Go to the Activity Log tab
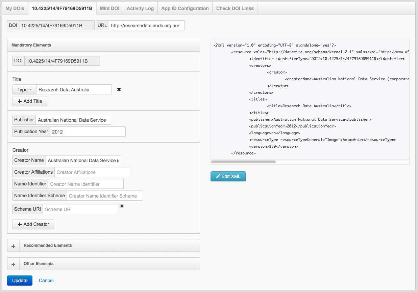418x292 pixels. 140,8
